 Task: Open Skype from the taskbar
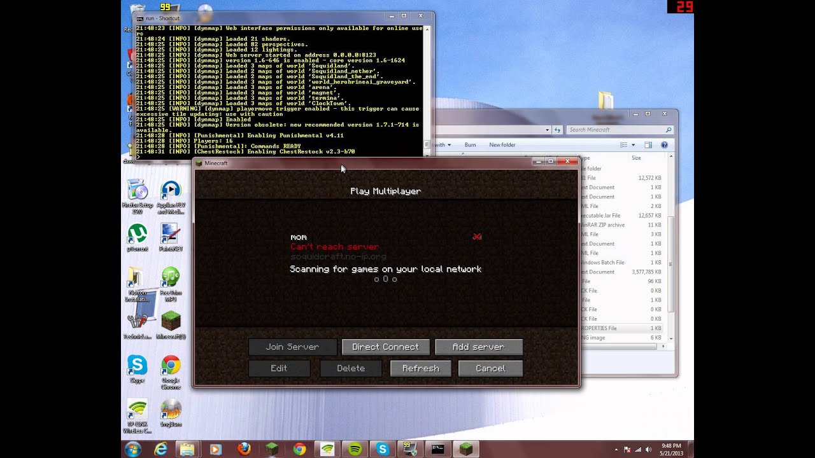383,449
